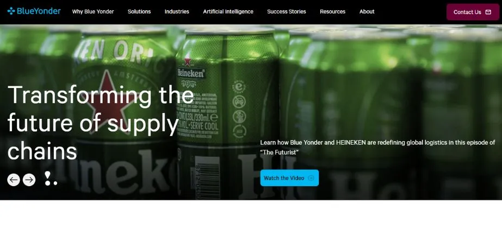Expand the Resources navigation menu
The height and width of the screenshot is (236, 502).
pyautogui.click(x=333, y=11)
